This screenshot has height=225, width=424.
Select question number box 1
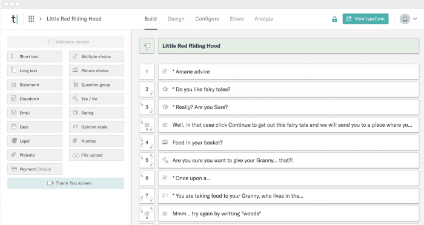pyautogui.click(x=147, y=72)
